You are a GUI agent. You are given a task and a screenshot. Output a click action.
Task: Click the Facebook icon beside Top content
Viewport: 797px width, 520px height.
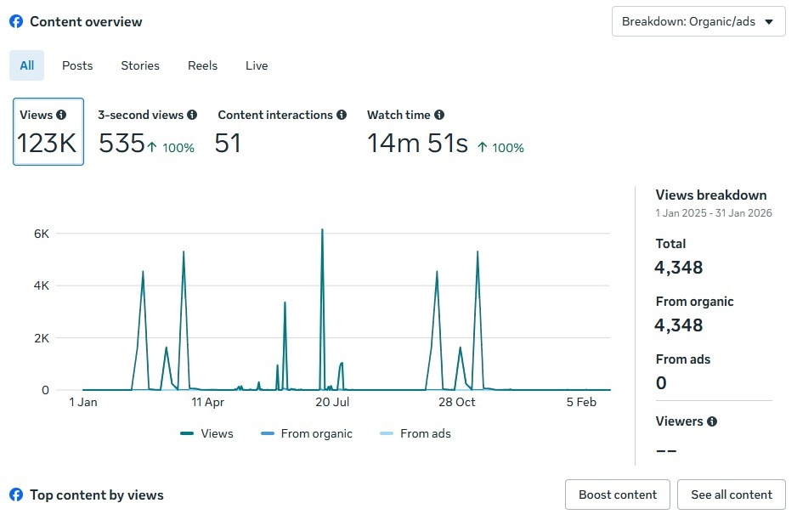[16, 495]
